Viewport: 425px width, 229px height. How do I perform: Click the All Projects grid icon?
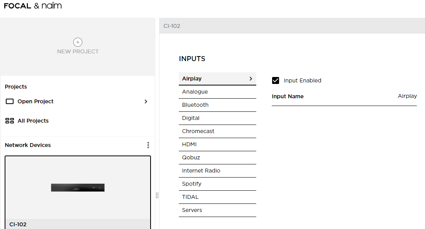(x=10, y=121)
